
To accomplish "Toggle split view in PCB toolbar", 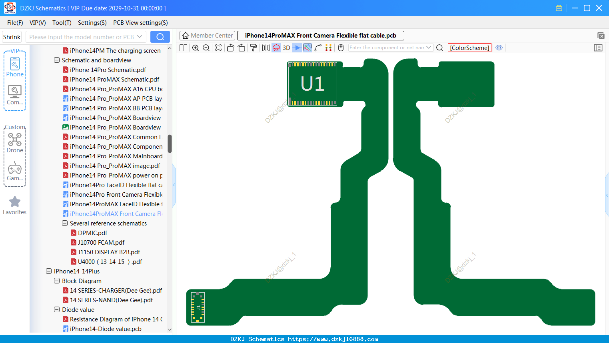I will 184,48.
